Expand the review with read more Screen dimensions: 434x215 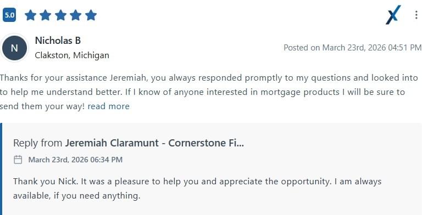click(109, 106)
